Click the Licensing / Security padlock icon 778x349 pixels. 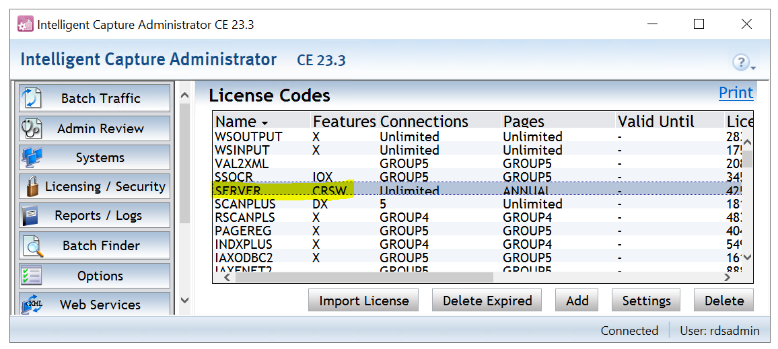(33, 187)
